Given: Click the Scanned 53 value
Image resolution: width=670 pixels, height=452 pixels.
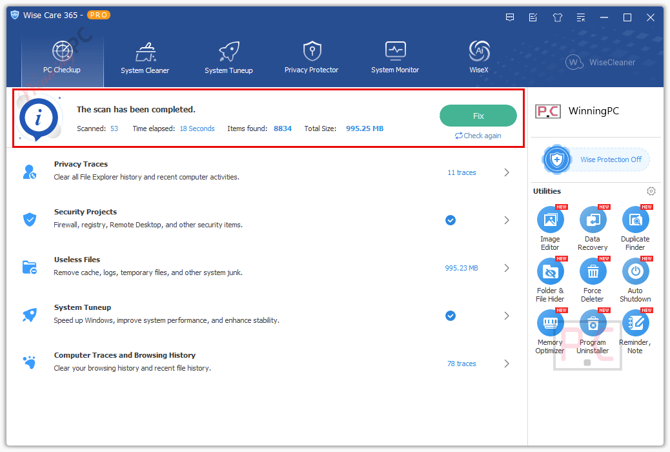Looking at the screenshot, I should 114,128.
